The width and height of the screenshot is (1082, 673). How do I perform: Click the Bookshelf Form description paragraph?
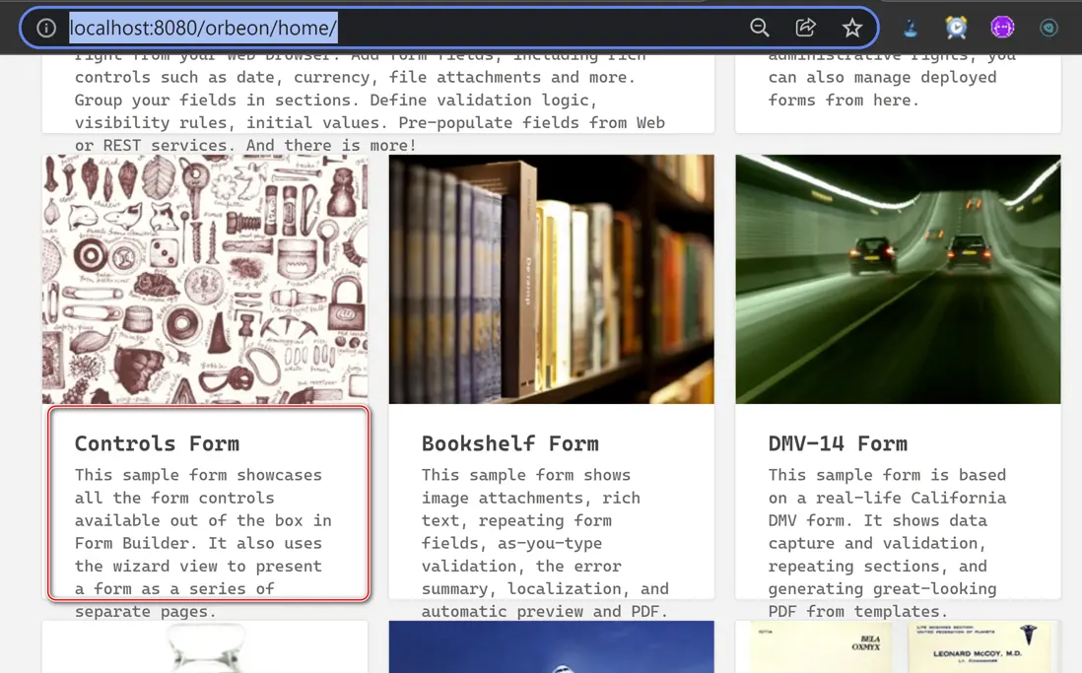pyautogui.click(x=545, y=543)
